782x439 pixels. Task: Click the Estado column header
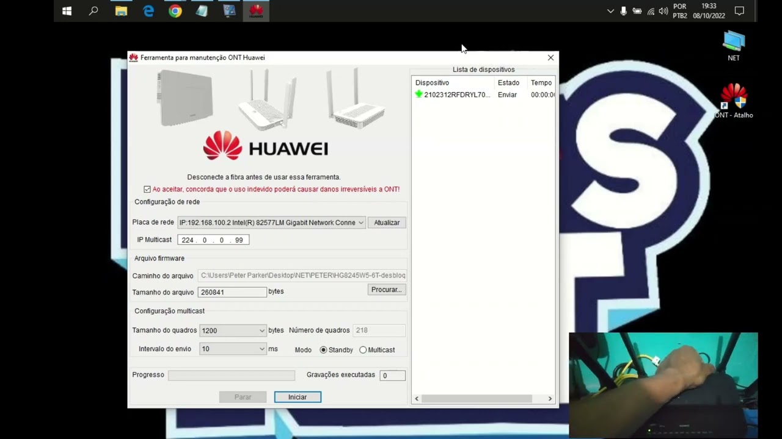(x=511, y=82)
